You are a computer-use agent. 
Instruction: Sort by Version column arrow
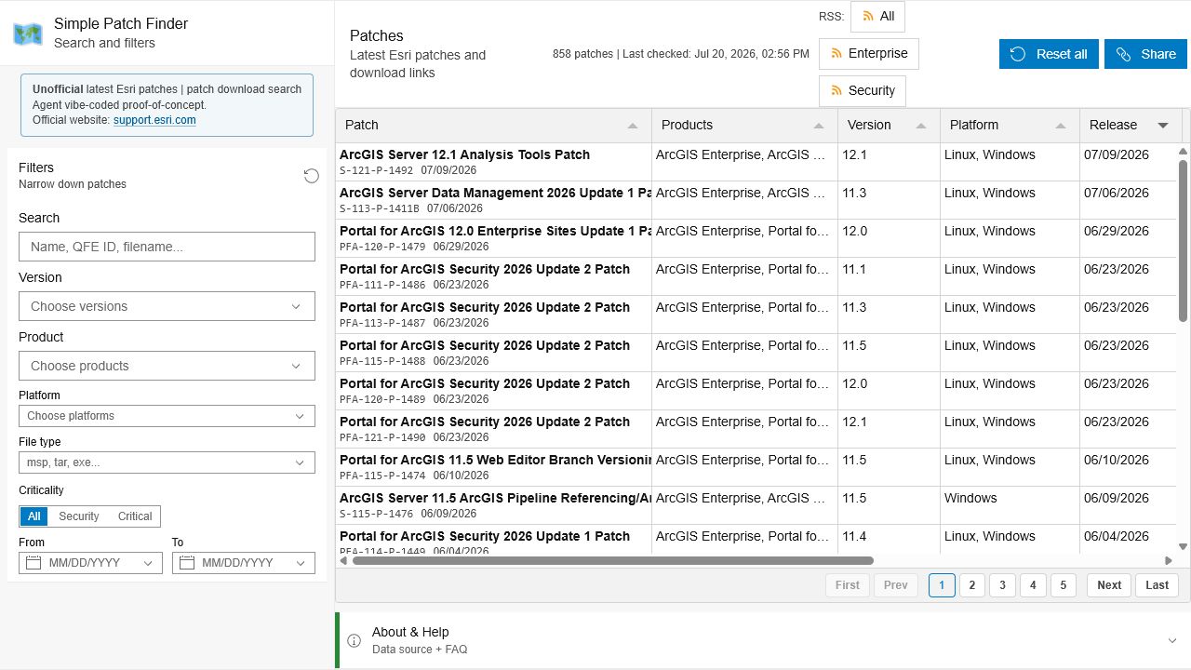(x=921, y=126)
